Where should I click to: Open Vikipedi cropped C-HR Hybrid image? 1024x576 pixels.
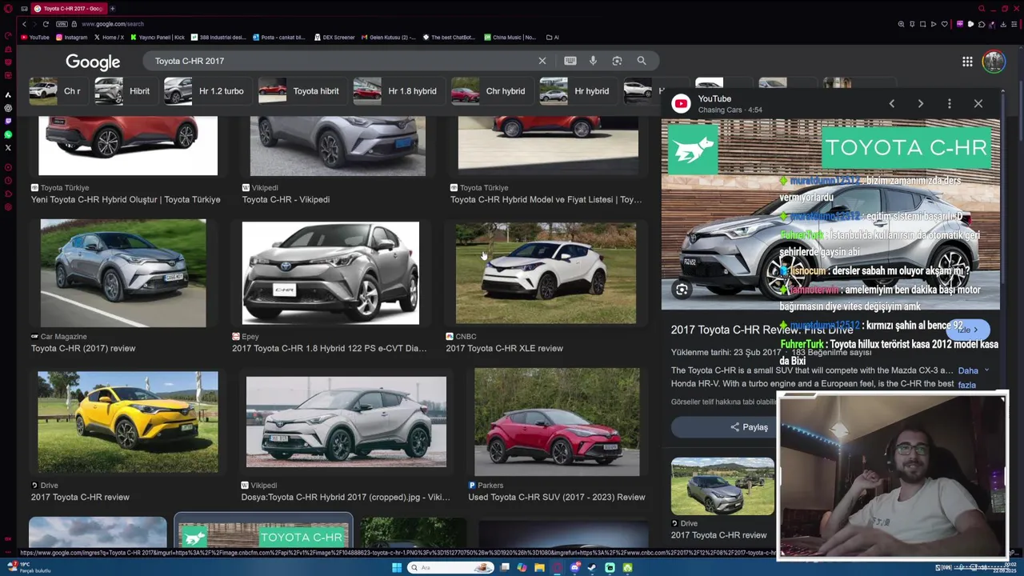(346, 422)
